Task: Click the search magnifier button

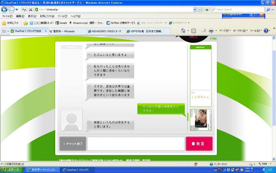Action: tap(268, 10)
